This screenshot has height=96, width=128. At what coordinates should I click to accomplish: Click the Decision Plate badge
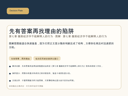click(18, 11)
